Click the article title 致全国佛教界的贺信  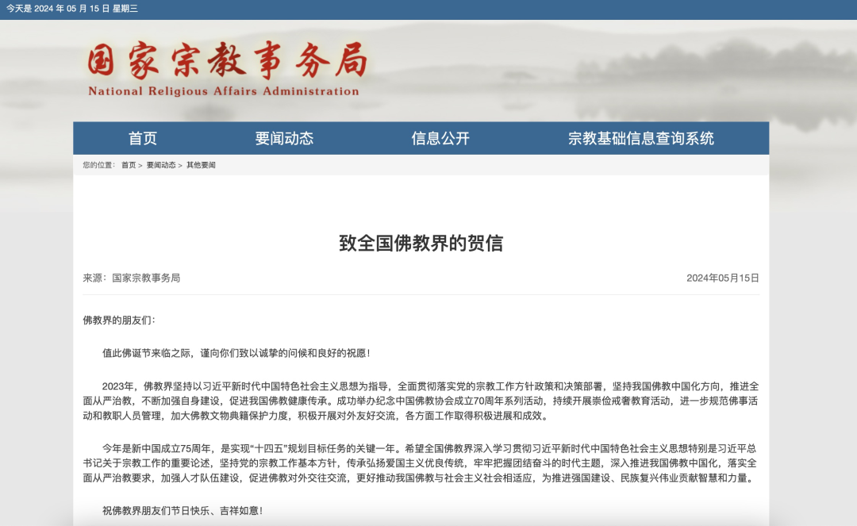[421, 243]
